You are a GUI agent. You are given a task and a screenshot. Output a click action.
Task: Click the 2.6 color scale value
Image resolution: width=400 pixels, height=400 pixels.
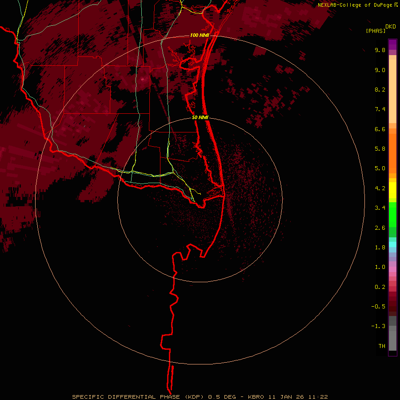pos(380,228)
